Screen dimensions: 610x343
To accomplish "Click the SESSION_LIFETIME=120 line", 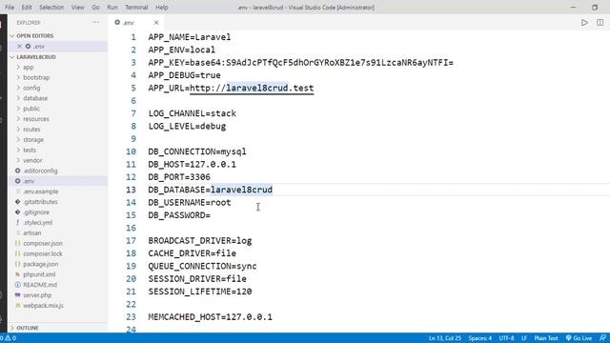I will (x=200, y=292).
